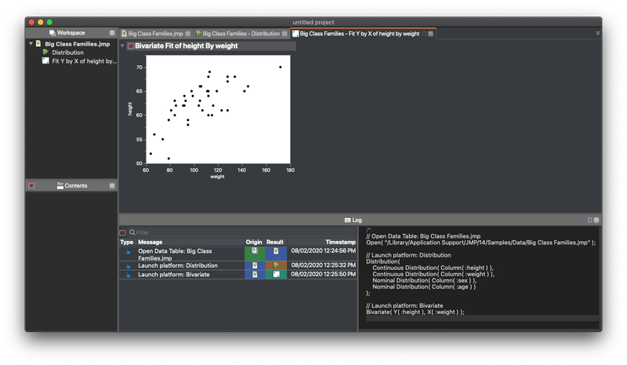Select Big Class Families.jmp in Workspace tree

pos(77,44)
